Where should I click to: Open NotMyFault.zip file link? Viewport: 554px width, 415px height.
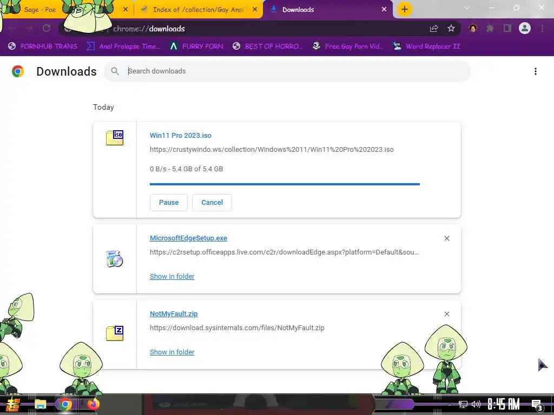pyautogui.click(x=174, y=314)
